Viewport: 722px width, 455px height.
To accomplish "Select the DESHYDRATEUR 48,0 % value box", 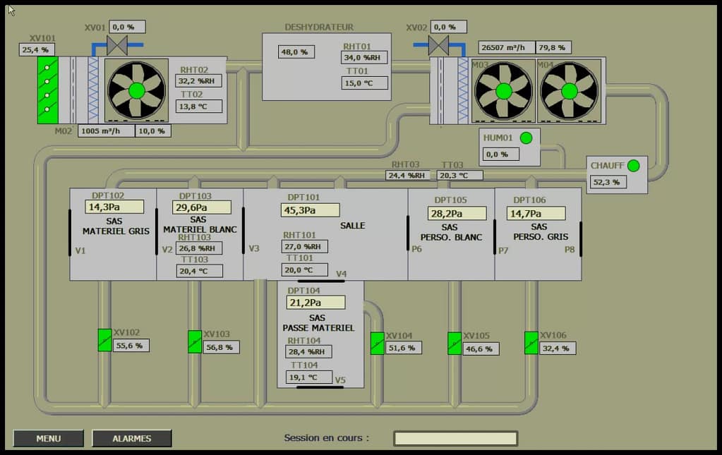I will (296, 52).
